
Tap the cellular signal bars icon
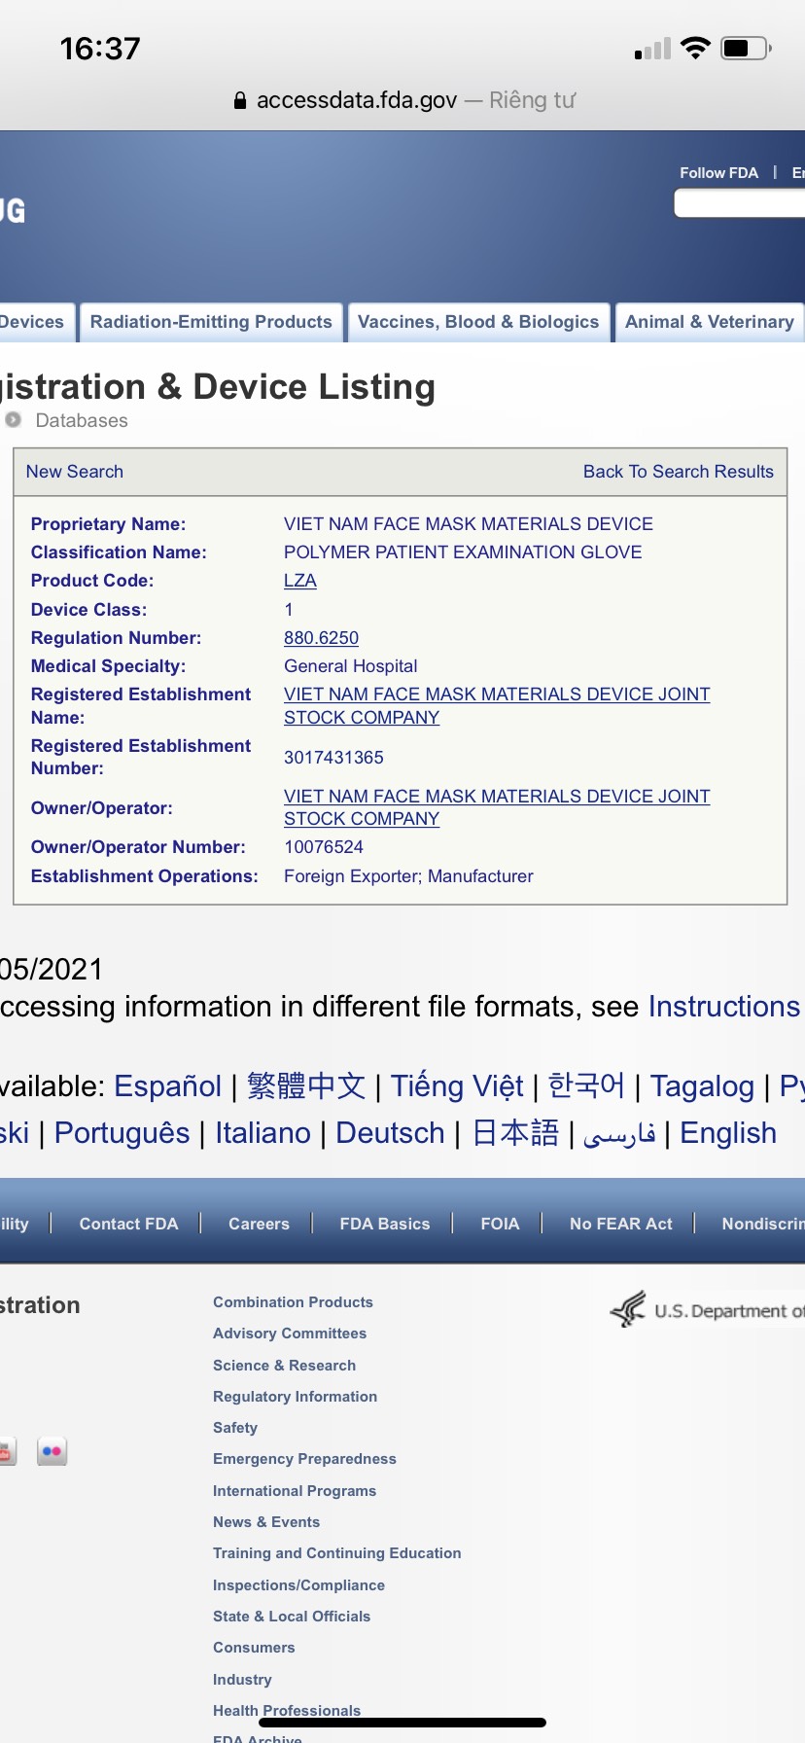[x=653, y=49]
